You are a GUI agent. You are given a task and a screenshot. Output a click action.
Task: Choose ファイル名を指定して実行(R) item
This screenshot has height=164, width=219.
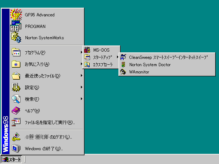click(47, 122)
